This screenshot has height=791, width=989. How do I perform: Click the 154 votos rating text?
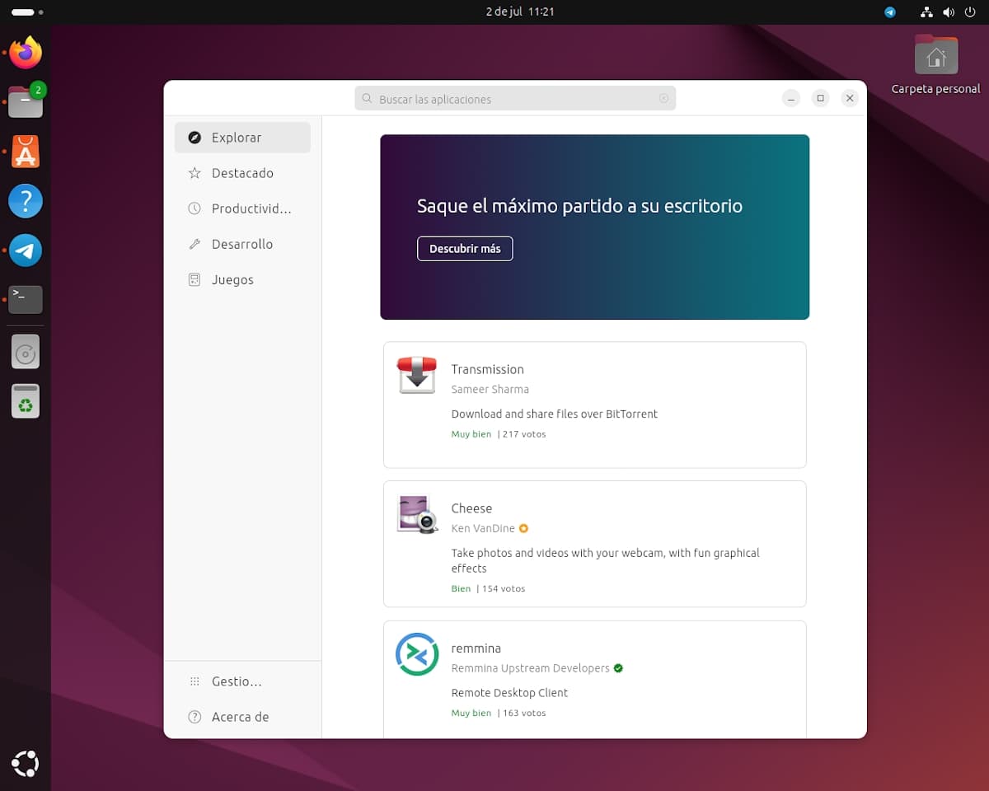pos(503,589)
